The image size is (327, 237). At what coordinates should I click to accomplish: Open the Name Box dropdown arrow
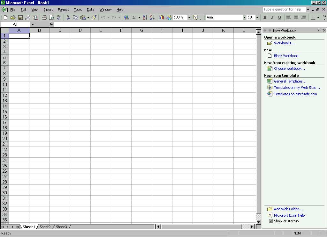tap(33, 24)
